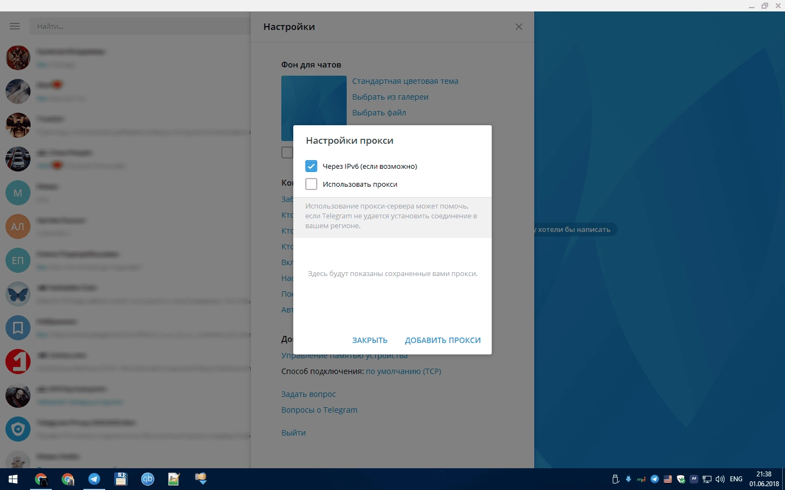Select 'Стандартная цветовая тема' link
Image resolution: width=785 pixels, height=490 pixels.
click(405, 81)
